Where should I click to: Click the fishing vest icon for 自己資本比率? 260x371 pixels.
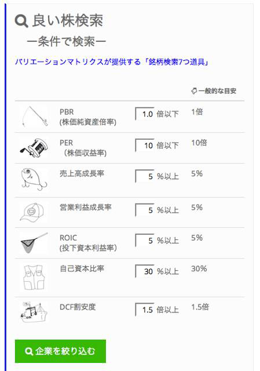click(x=34, y=277)
